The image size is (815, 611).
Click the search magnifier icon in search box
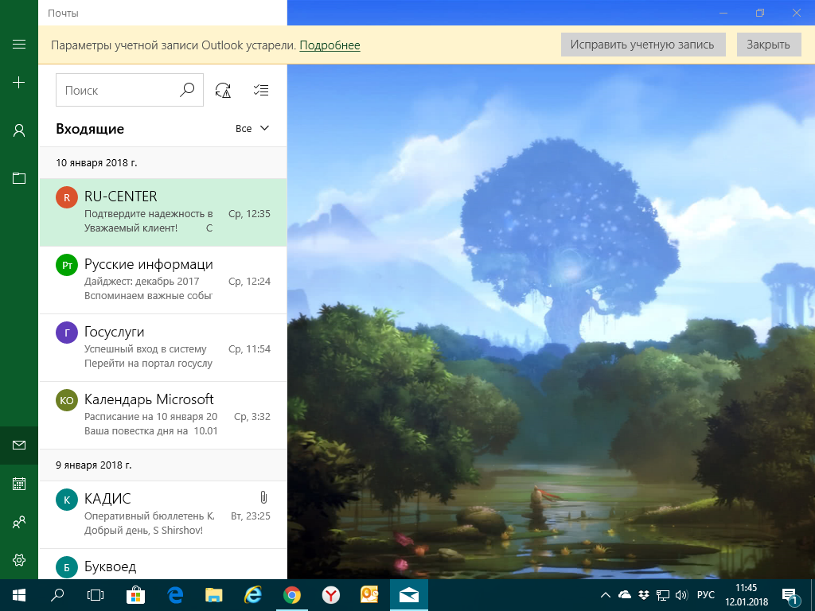click(x=186, y=90)
